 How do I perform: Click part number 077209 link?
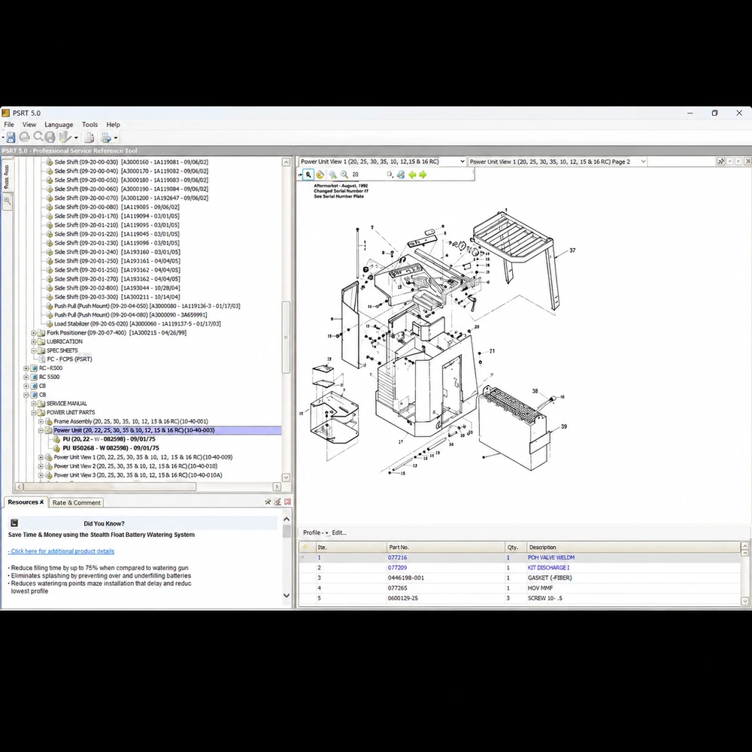point(397,568)
